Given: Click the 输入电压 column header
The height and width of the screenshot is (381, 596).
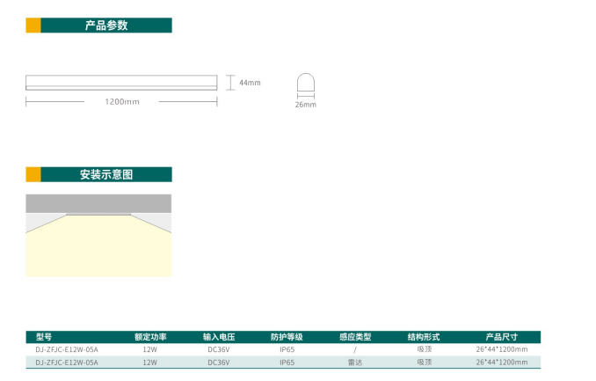Looking at the screenshot, I should click(x=218, y=337).
